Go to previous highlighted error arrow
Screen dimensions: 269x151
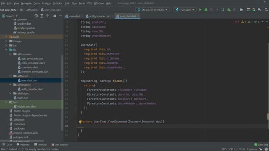(x=262, y=22)
